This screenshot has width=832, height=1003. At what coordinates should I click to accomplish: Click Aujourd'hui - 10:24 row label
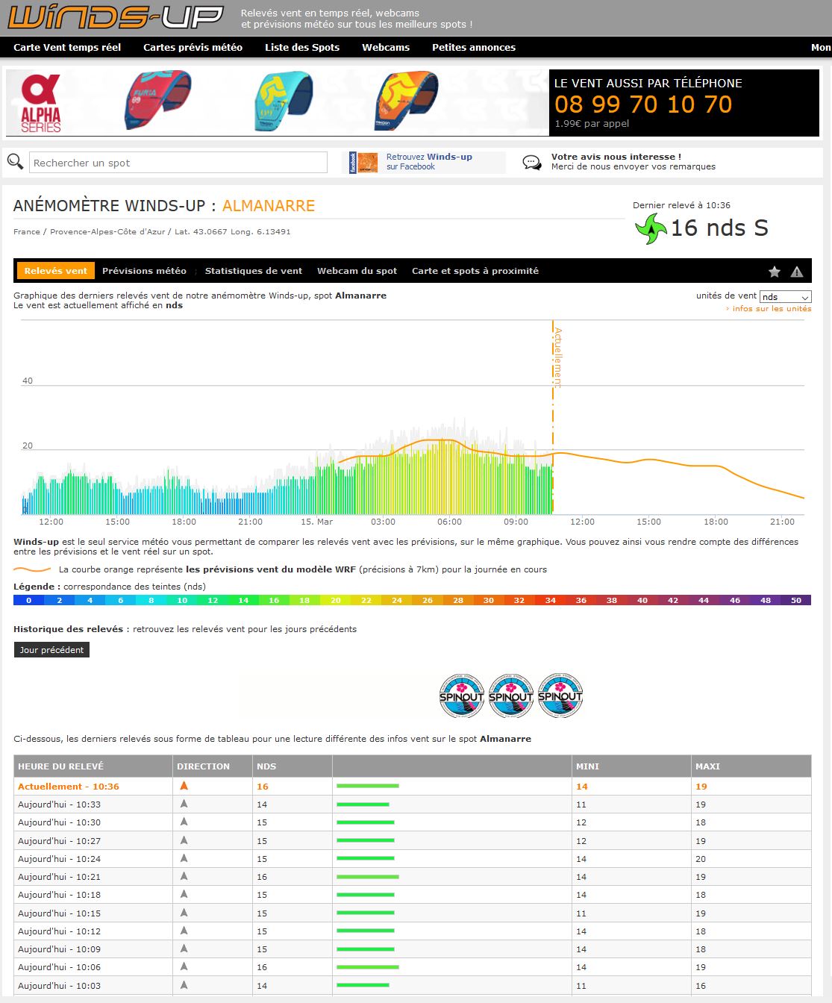[59, 859]
